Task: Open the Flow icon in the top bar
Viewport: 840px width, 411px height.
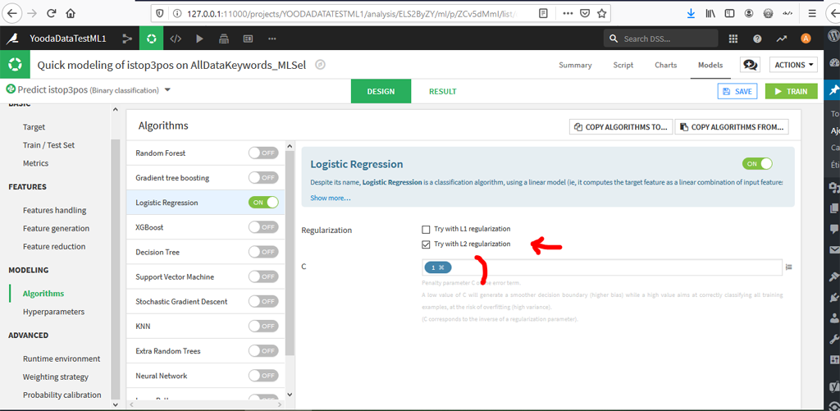Action: (126, 39)
